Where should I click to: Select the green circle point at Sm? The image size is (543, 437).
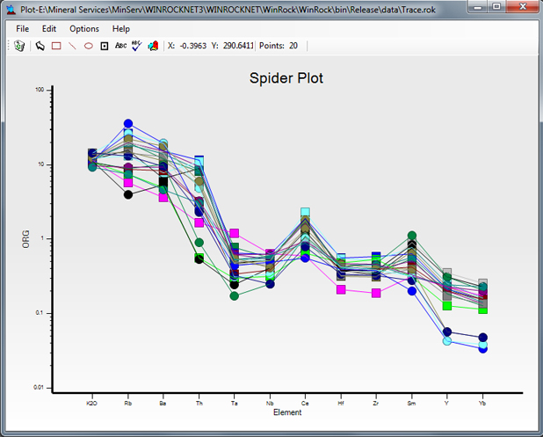pos(412,236)
